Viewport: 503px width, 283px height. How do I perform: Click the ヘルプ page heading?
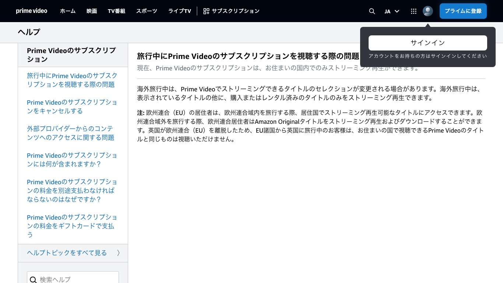point(29,32)
